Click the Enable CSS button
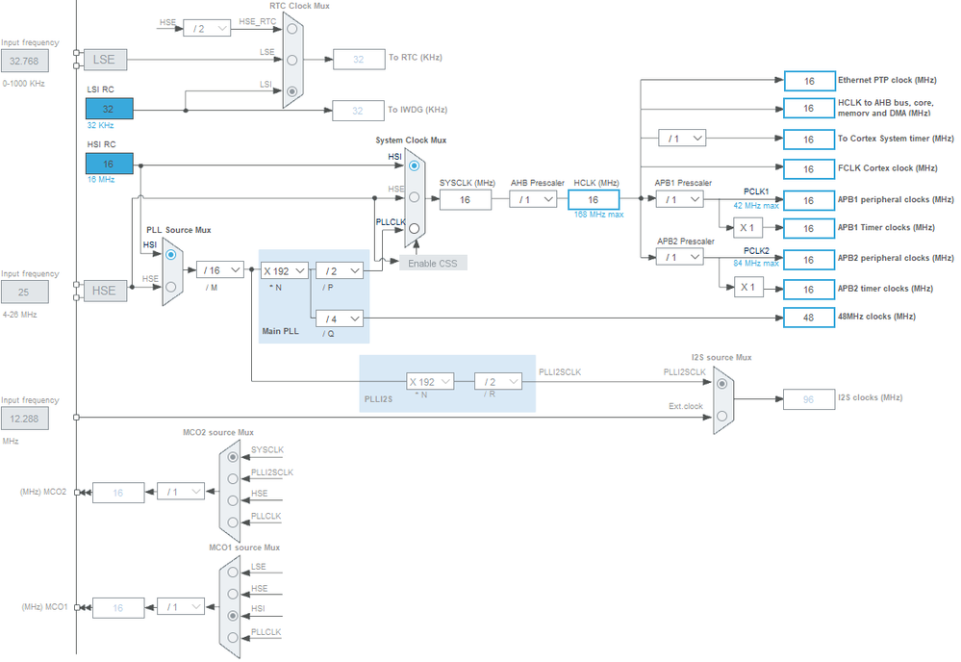 (x=433, y=263)
